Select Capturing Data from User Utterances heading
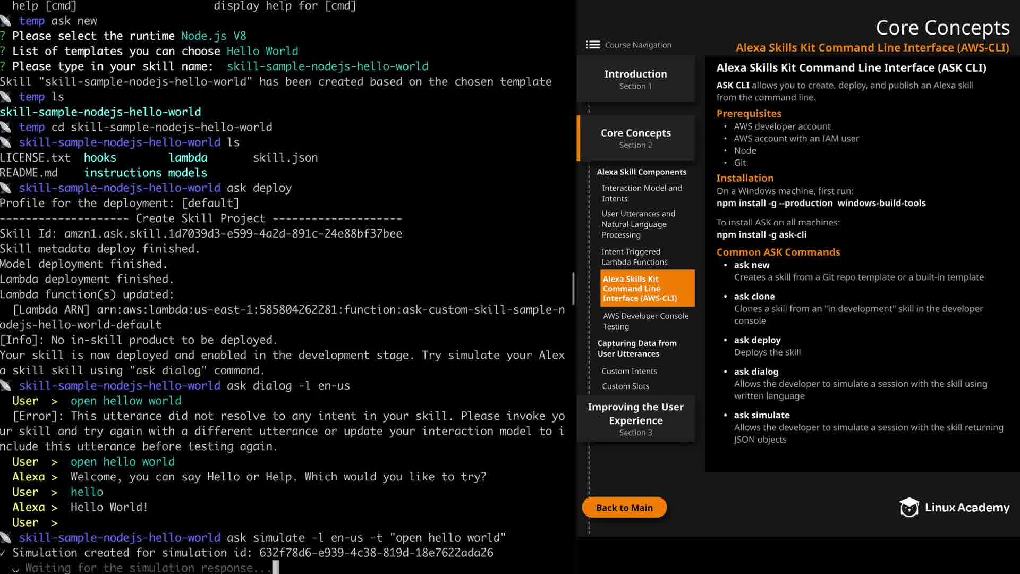The height and width of the screenshot is (574, 1020). tap(636, 348)
